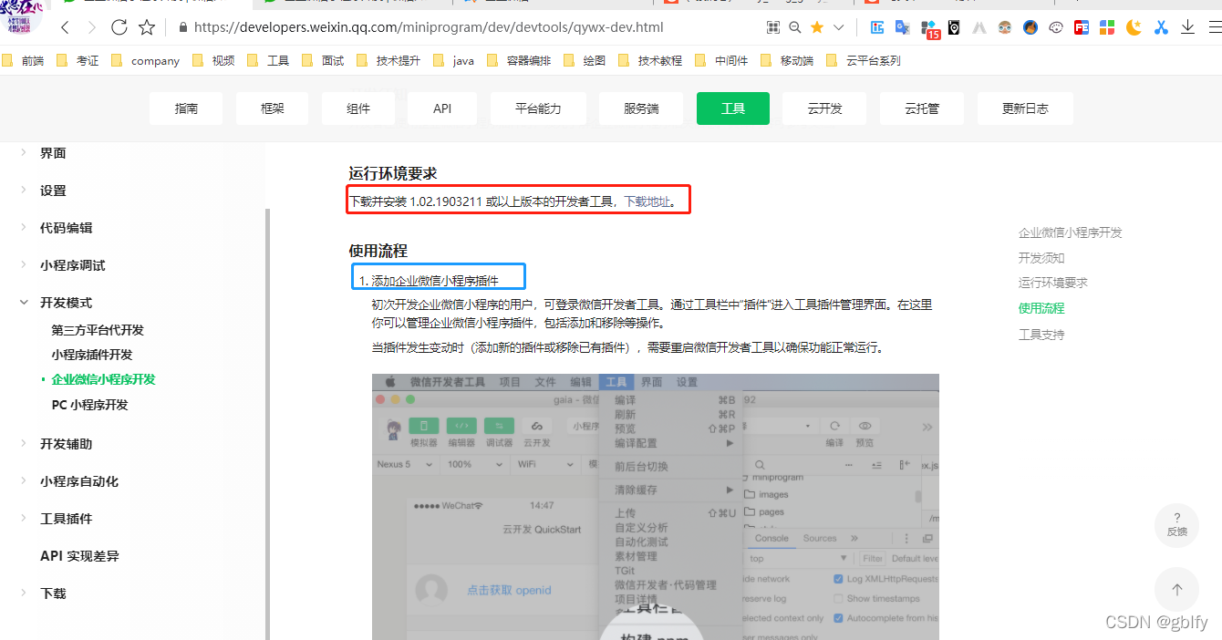This screenshot has height=640, width=1222.
Task: Select the 云开发 icon in the devtools screenshot
Action: 535,426
